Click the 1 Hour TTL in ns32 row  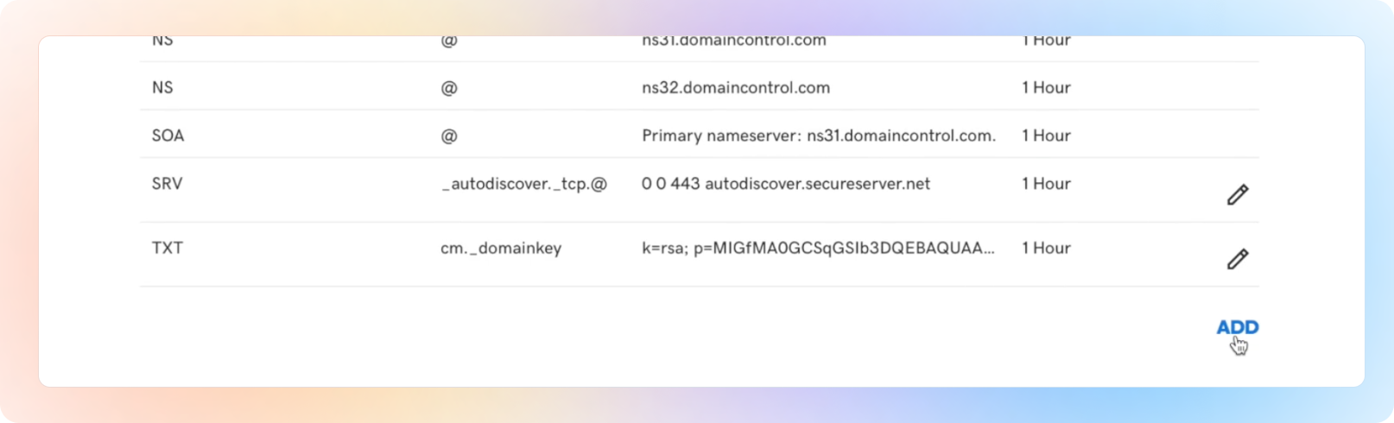(x=1046, y=87)
